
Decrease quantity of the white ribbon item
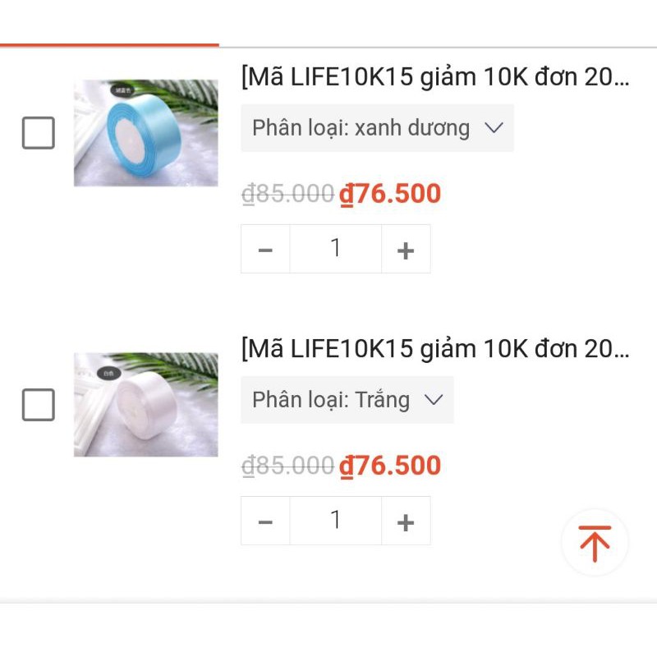click(x=265, y=521)
